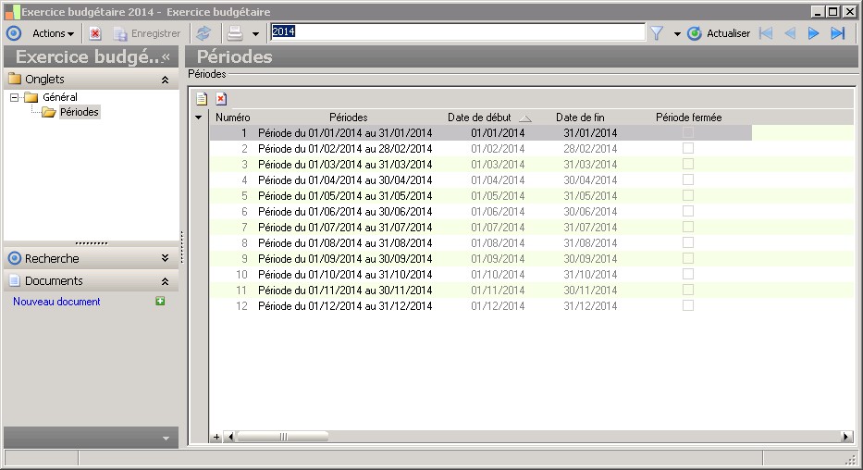863x470 pixels.
Task: Toggle Période fermée checkbox for period 11
Action: coord(688,290)
